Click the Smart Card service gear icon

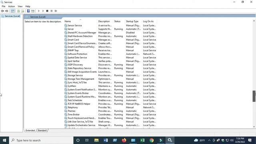pos(66,40)
